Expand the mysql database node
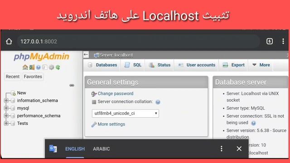Image resolution: width=290 pixels, height=163 pixels. point(6,108)
